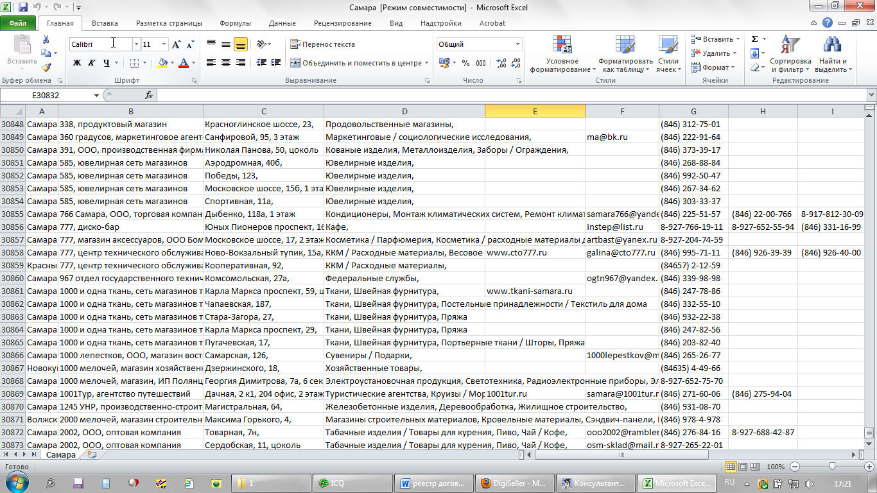Image resolution: width=877 pixels, height=493 pixels.
Task: Open Стили ячеек gallery
Action: tap(668, 55)
